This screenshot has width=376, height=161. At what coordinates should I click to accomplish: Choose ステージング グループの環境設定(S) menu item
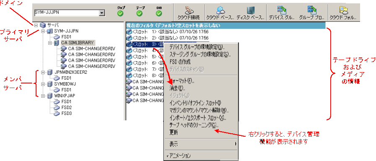click(x=200, y=54)
